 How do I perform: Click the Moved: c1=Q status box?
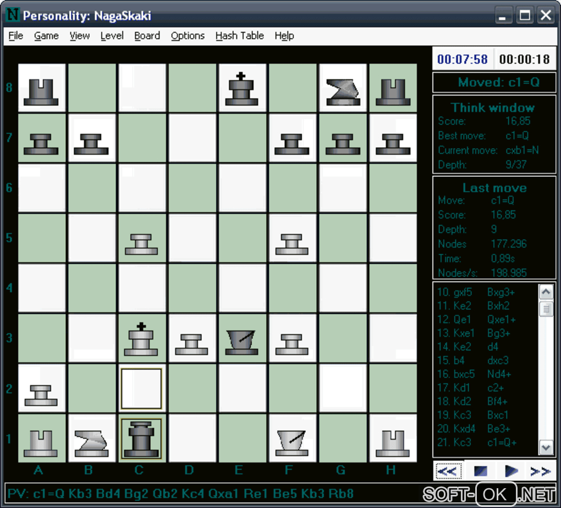(494, 82)
